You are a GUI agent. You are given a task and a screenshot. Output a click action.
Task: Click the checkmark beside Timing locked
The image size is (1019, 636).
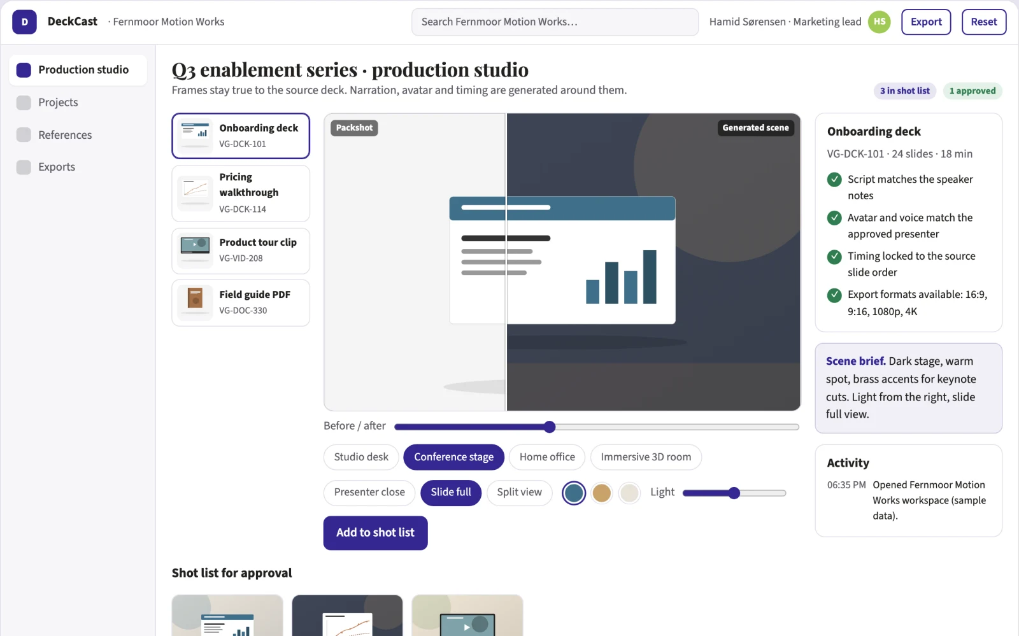[834, 257]
